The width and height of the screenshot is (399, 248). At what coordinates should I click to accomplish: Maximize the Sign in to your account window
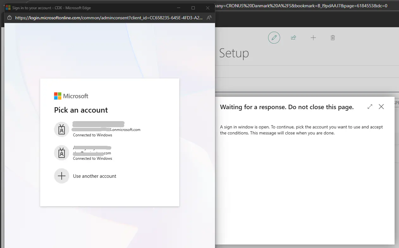tap(193, 8)
